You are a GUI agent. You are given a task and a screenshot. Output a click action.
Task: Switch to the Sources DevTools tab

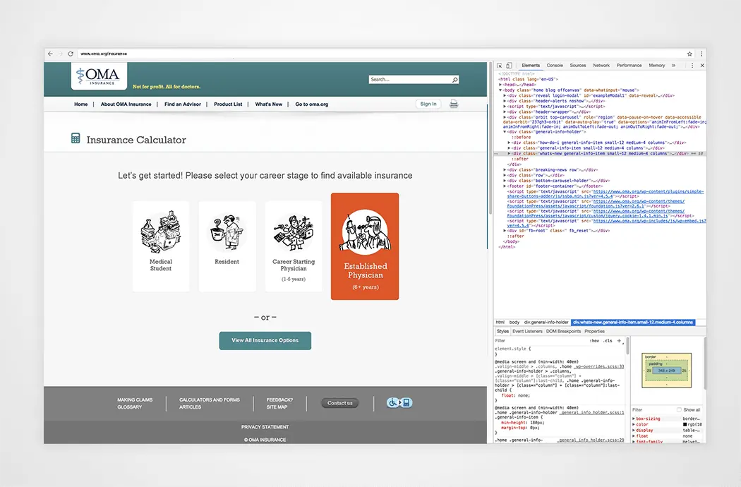[x=578, y=66]
